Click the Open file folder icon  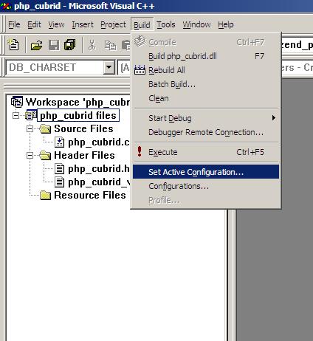coord(37,46)
